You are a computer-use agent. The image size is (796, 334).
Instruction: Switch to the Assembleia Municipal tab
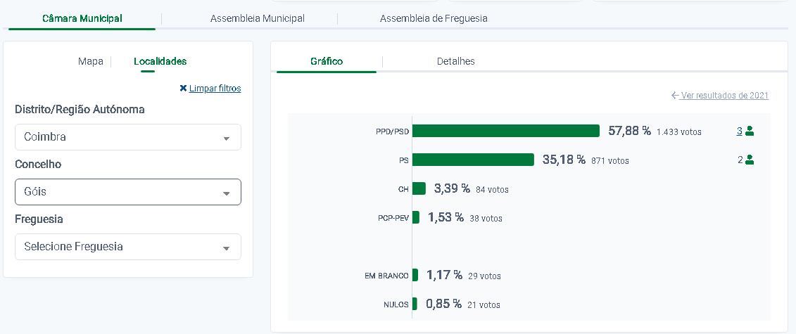(x=258, y=18)
